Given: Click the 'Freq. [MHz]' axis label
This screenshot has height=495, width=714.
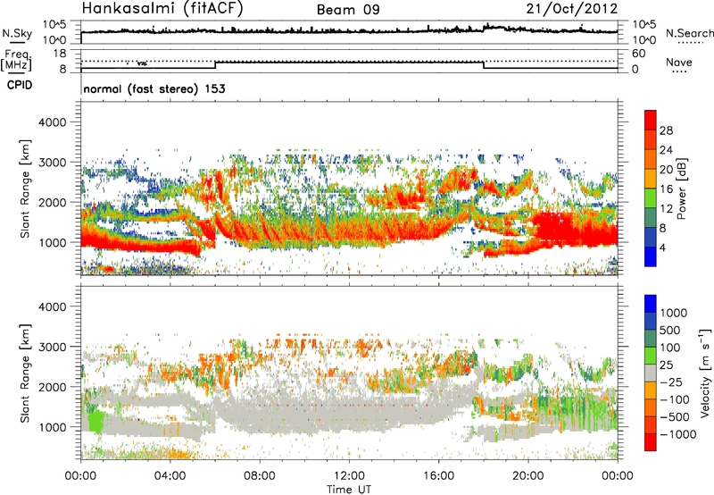Looking at the screenshot, I should 17,60.
